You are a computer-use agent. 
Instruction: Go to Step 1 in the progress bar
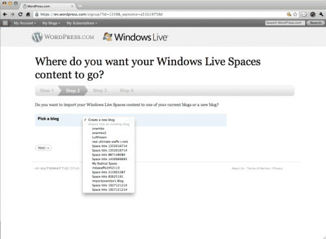coord(46,91)
